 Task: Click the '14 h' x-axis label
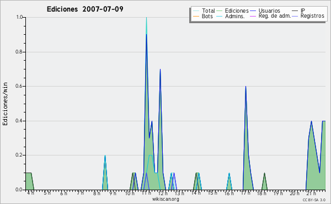pos(196,193)
